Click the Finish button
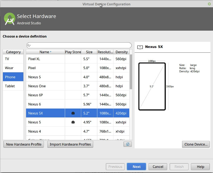 (179, 166)
